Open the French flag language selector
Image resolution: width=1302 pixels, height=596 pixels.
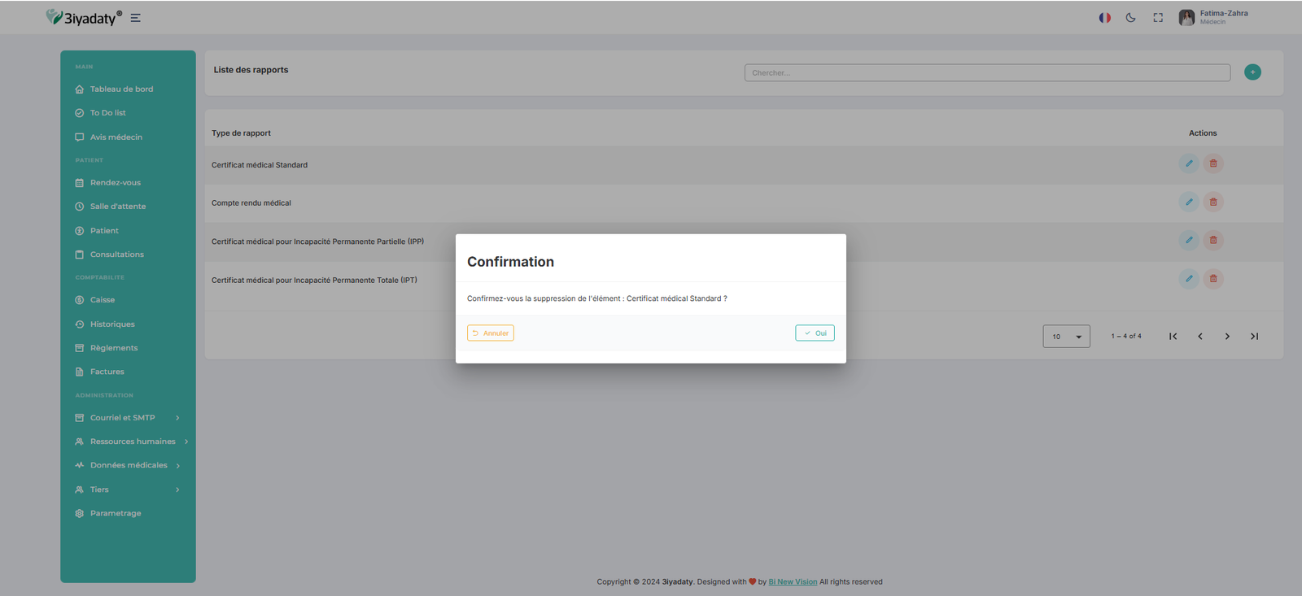[x=1104, y=18]
